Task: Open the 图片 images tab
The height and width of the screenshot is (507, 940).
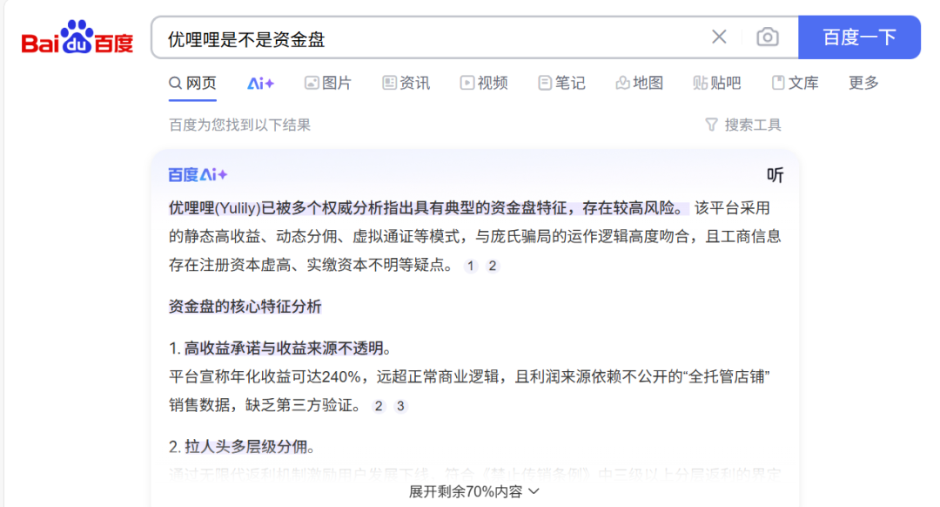Action: point(328,83)
